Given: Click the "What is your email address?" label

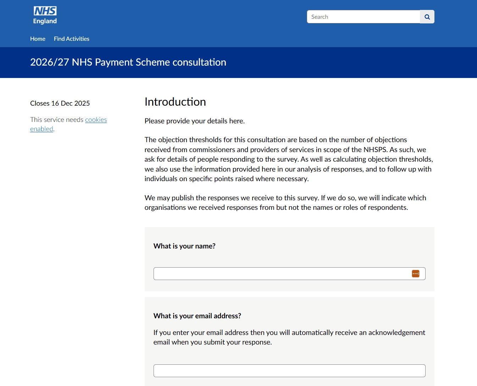Looking at the screenshot, I should (197, 316).
